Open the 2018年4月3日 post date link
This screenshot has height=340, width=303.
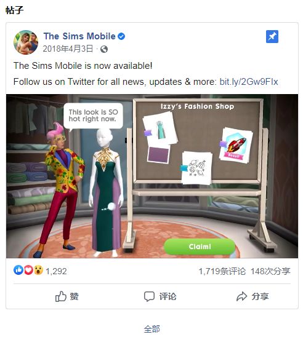pyautogui.click(x=68, y=49)
